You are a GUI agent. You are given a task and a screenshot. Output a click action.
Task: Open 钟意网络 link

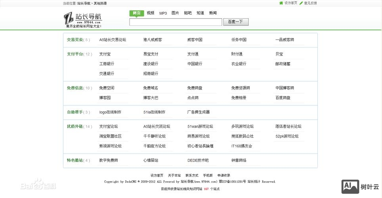239,160
